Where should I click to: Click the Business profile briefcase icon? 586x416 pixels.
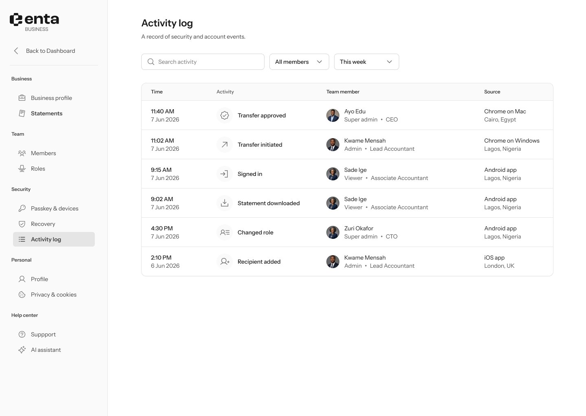tap(22, 98)
